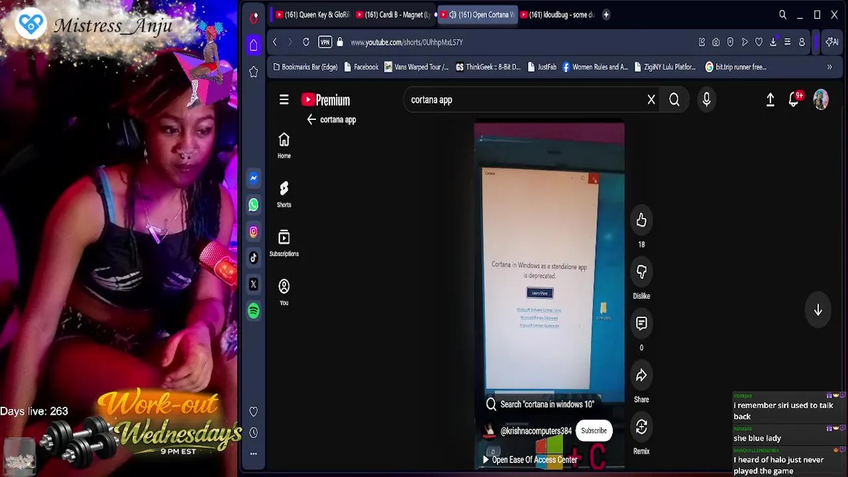Click Search "cortana in windows 10" suggestion
Image resolution: width=848 pixels, height=477 pixels.
[x=540, y=404]
